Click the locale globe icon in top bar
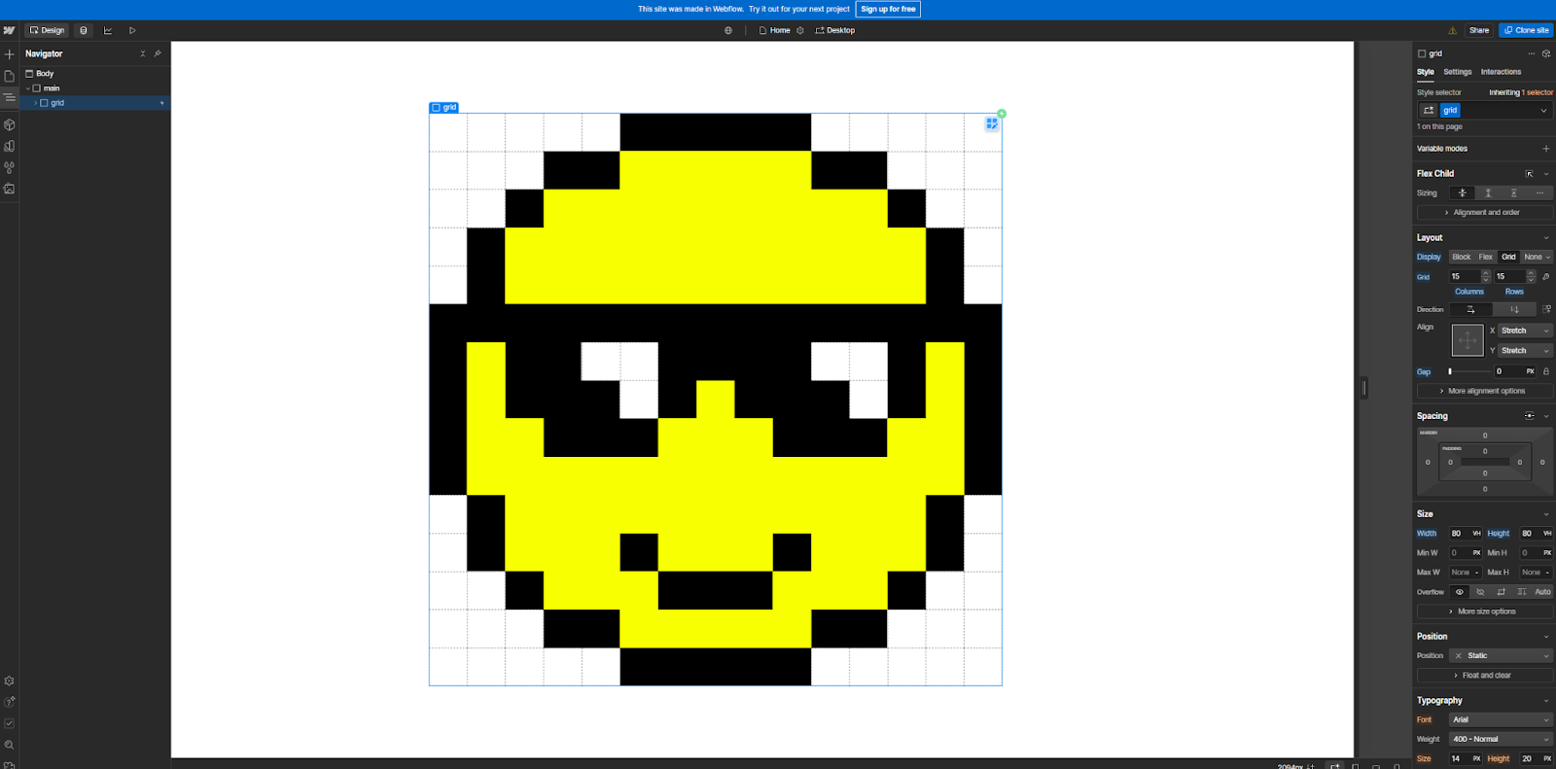Screen dimensions: 1556x769 (728, 30)
